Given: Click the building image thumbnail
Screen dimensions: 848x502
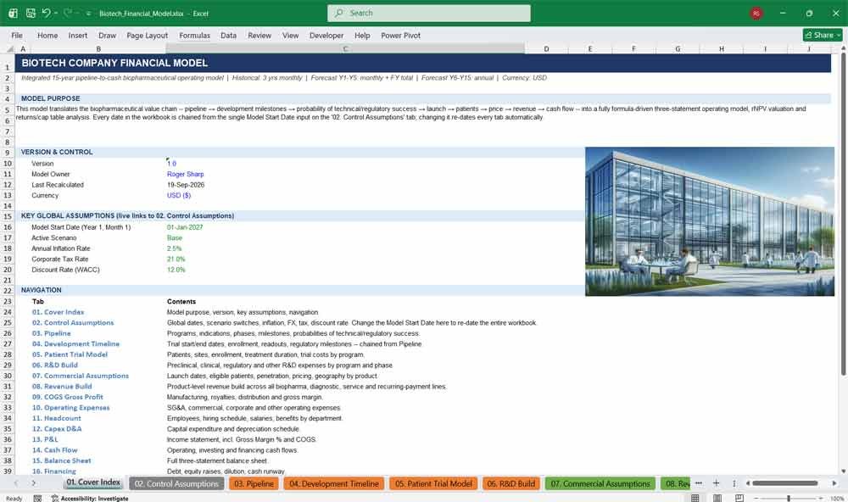Looking at the screenshot, I should [710, 221].
